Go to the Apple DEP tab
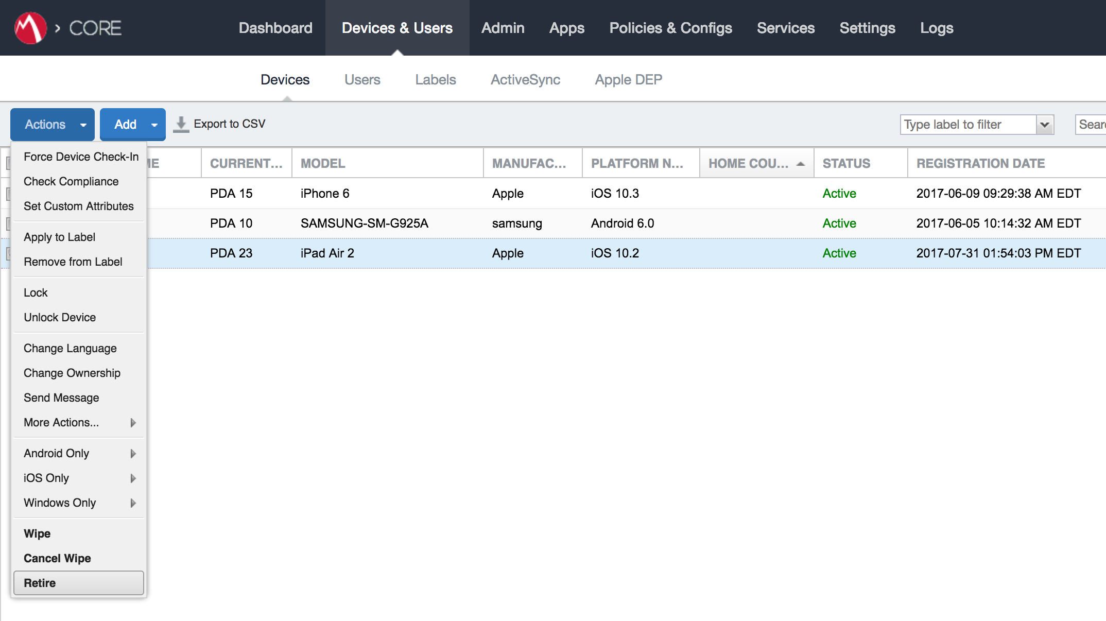 628,80
